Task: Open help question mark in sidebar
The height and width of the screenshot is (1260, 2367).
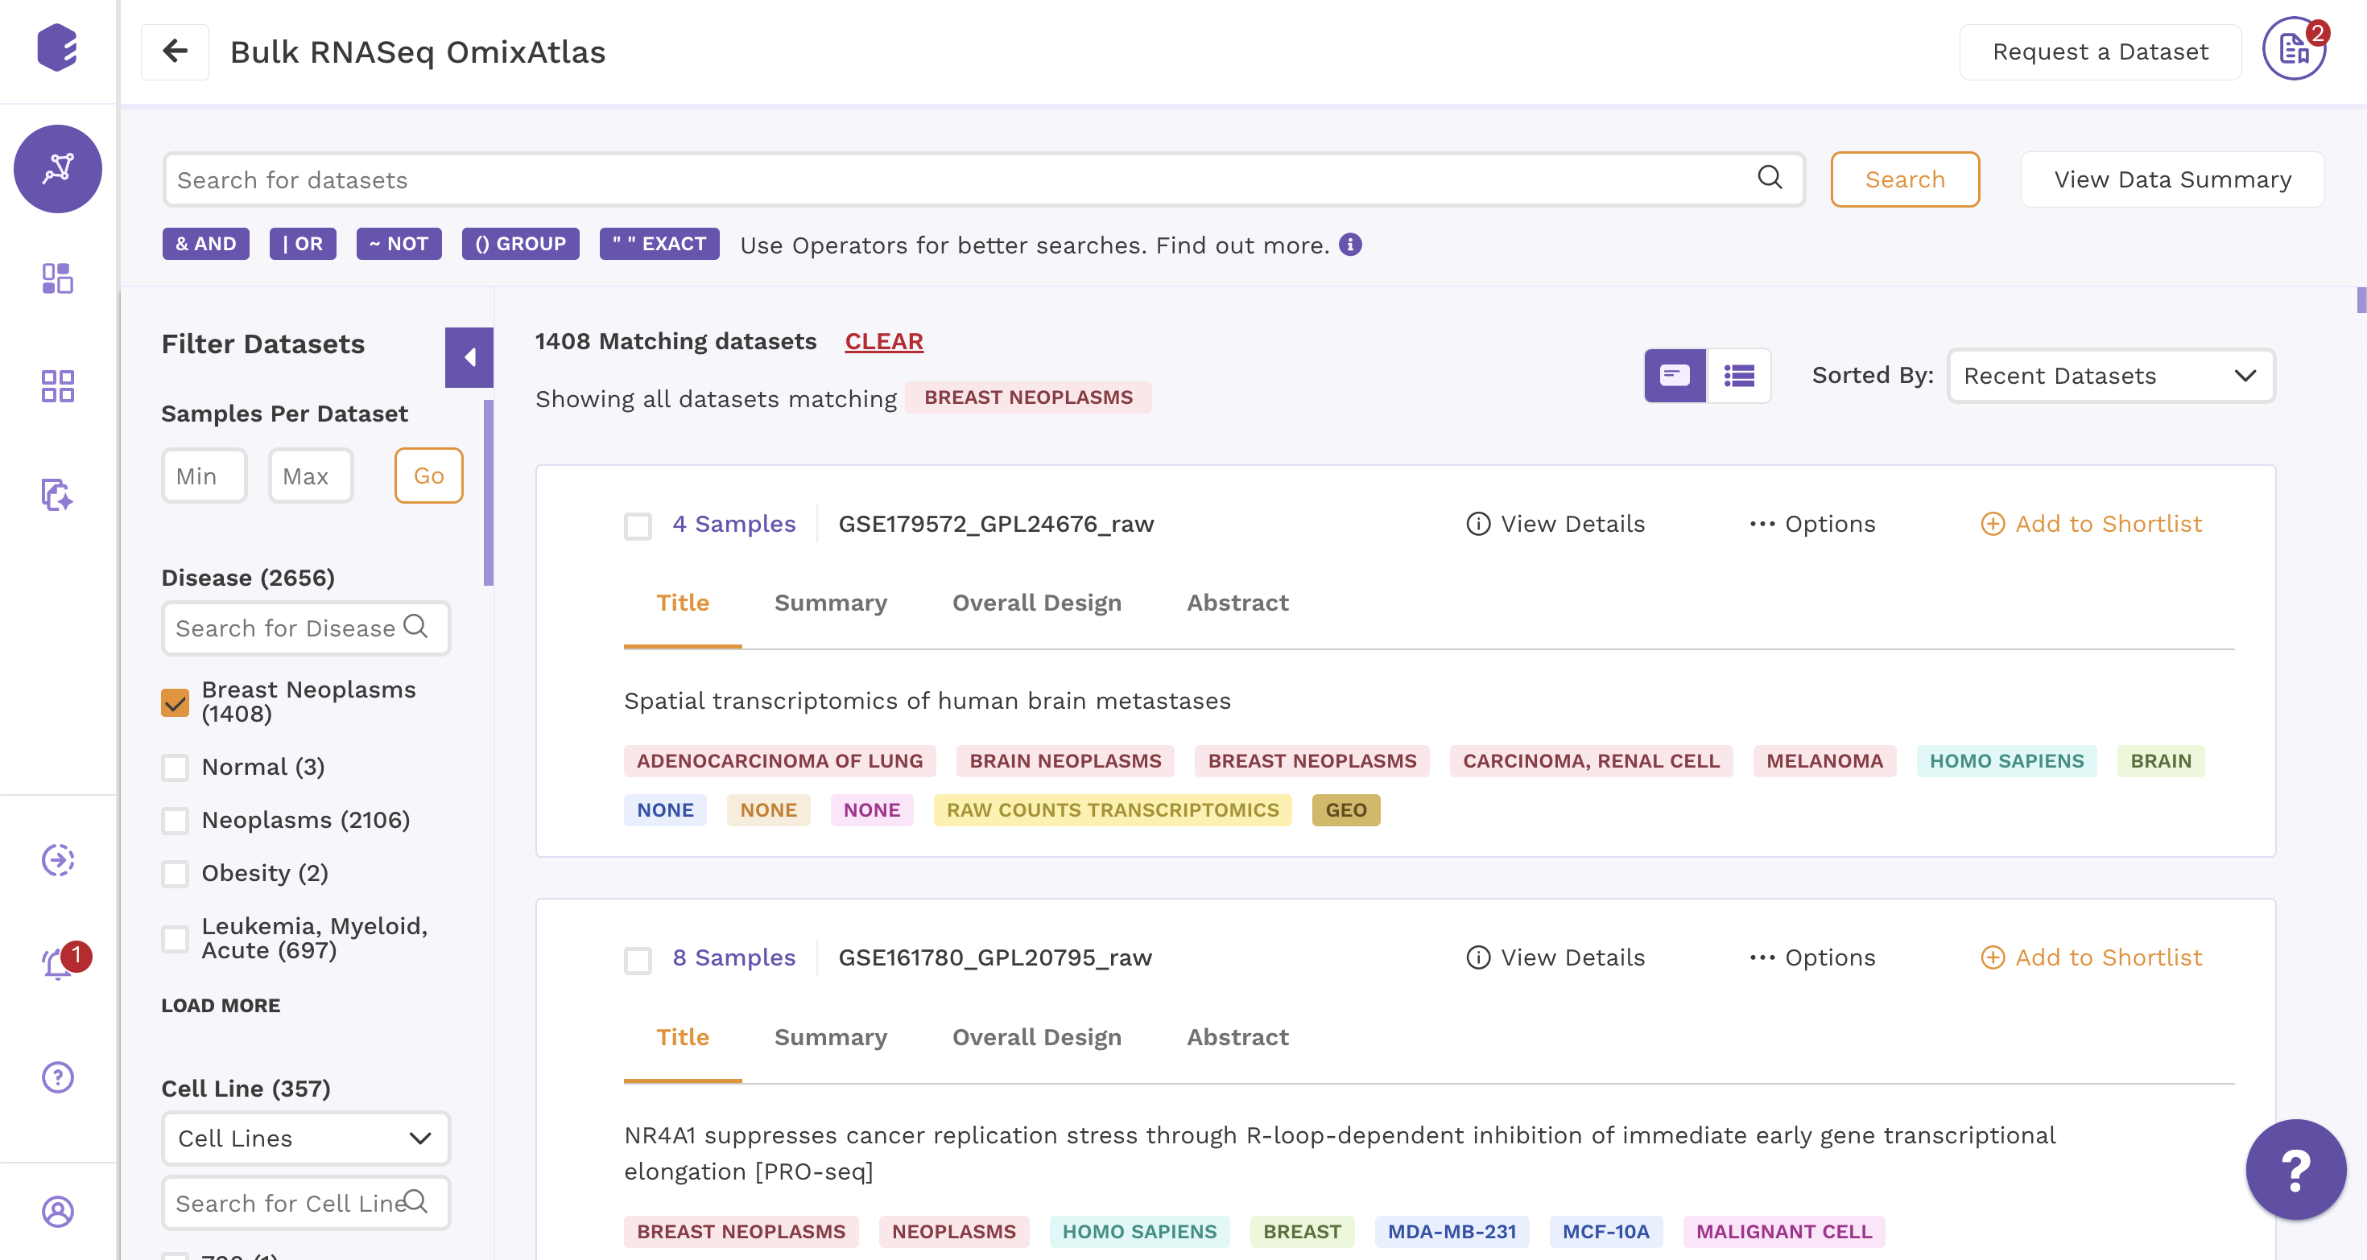Action: point(57,1077)
